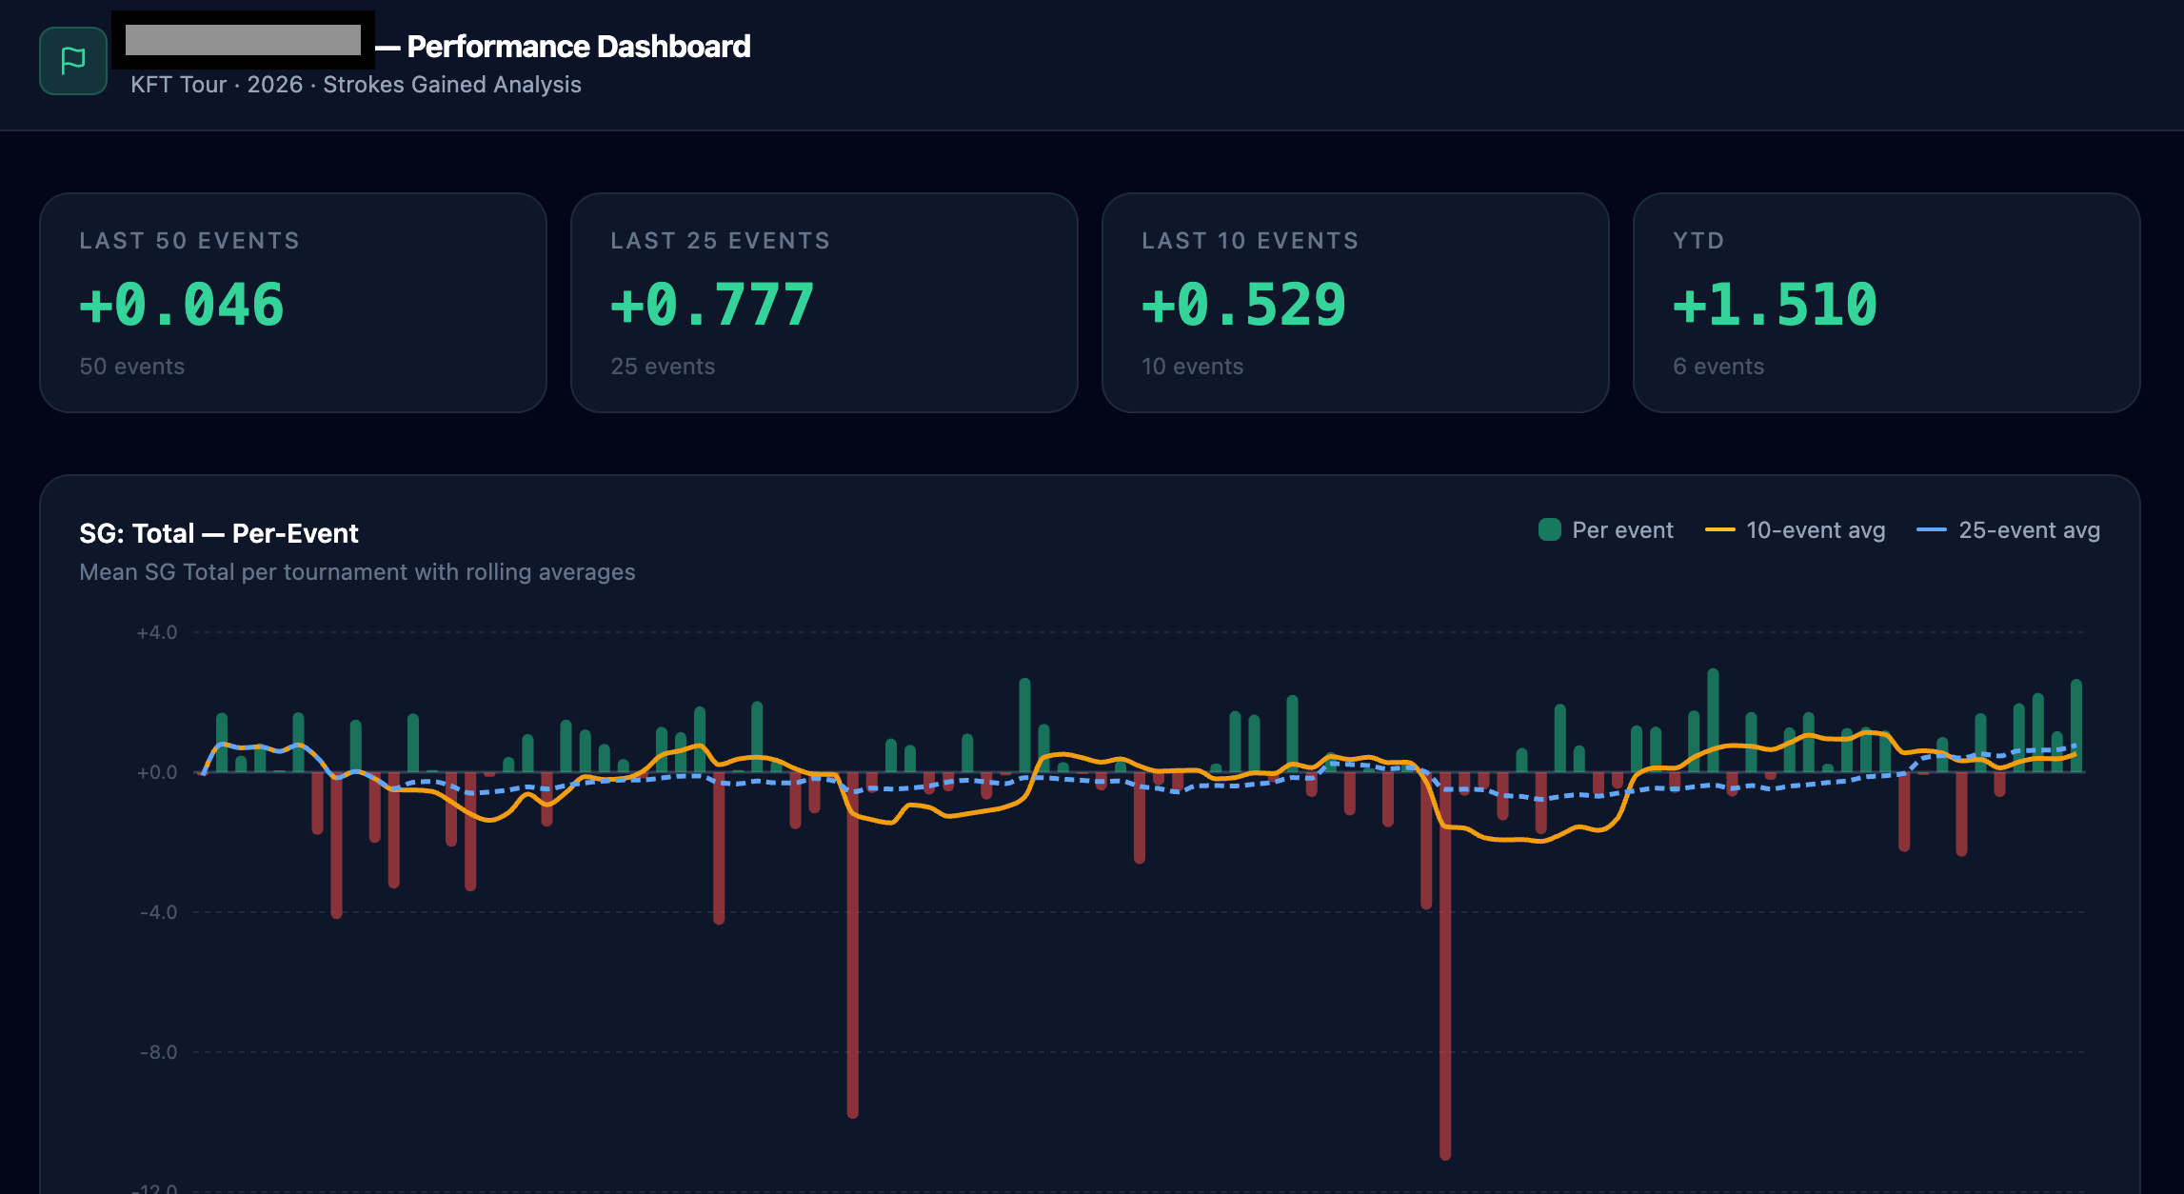Click the +1.510 YTD value
The width and height of the screenshot is (2184, 1194).
pos(1775,306)
